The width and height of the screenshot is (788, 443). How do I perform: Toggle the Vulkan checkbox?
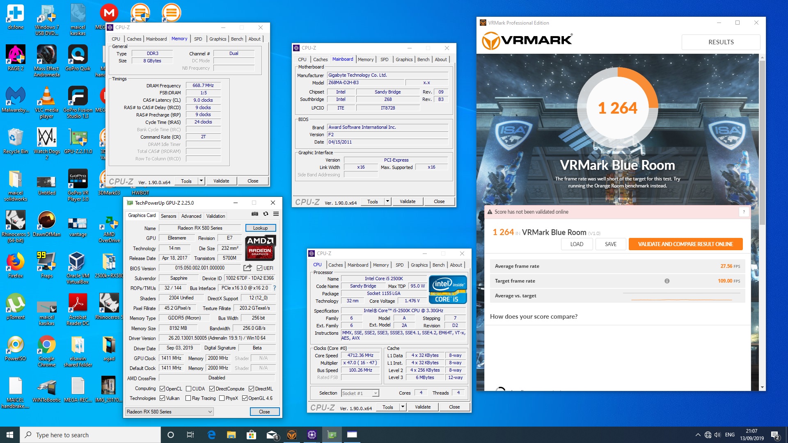(163, 398)
